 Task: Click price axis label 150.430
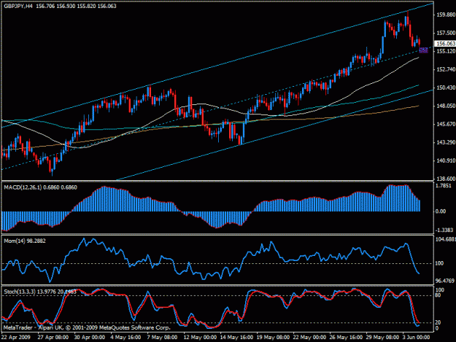pyautogui.click(x=446, y=88)
